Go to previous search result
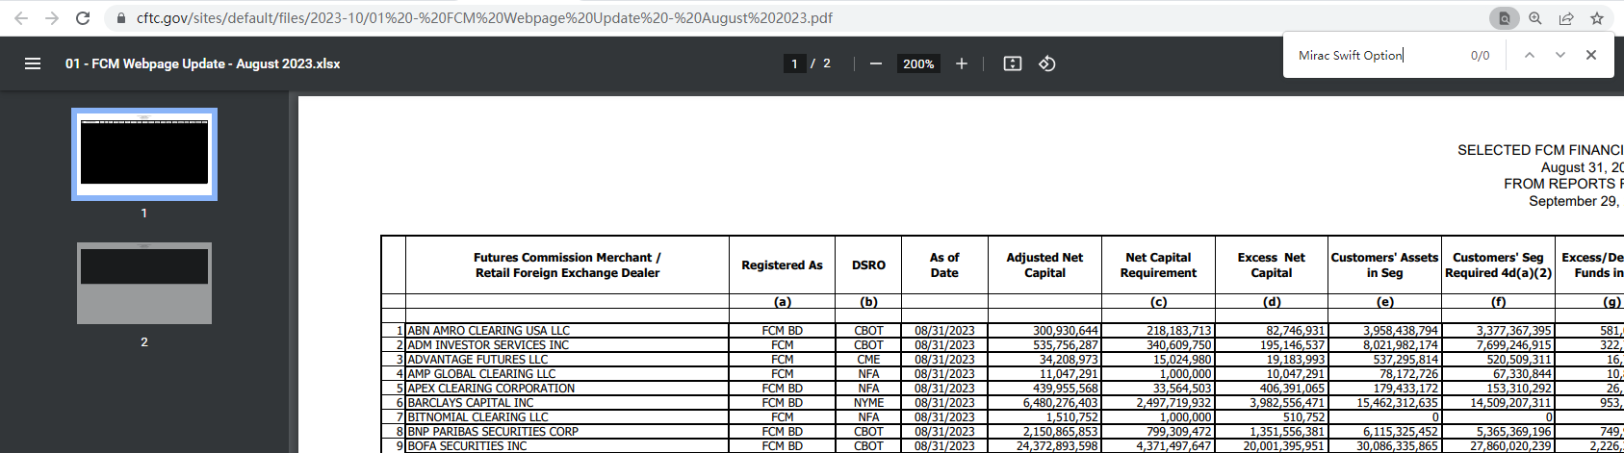This screenshot has height=453, width=1624. click(1529, 55)
